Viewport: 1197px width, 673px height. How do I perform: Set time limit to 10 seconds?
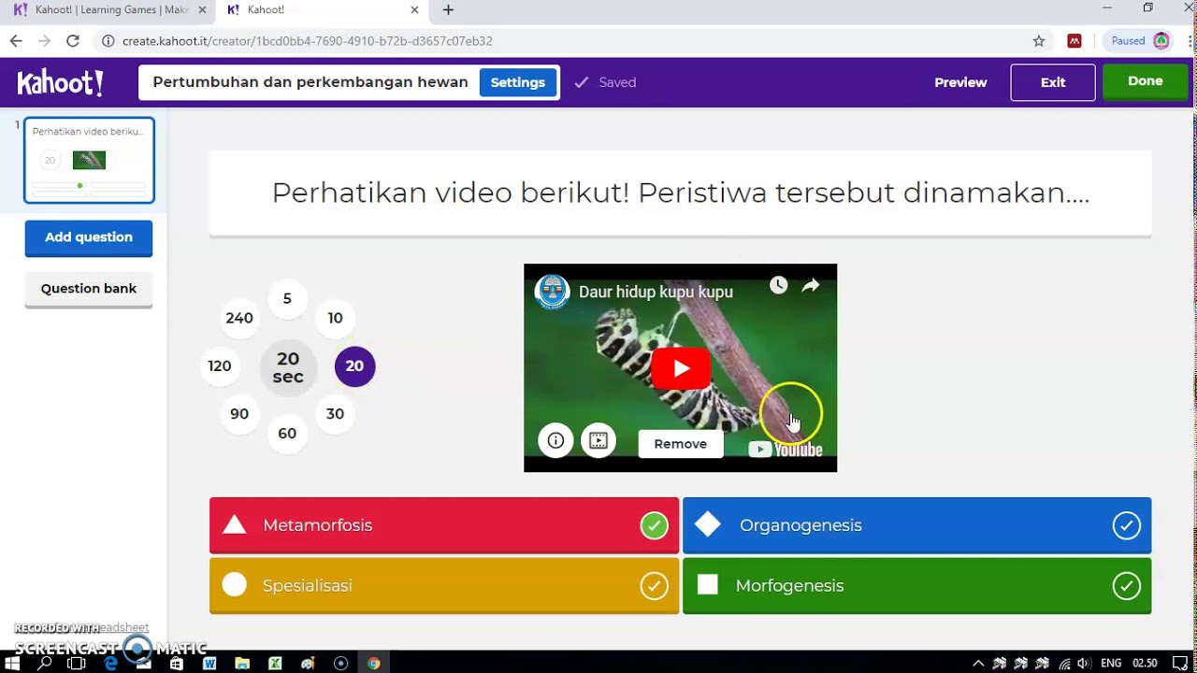click(335, 318)
